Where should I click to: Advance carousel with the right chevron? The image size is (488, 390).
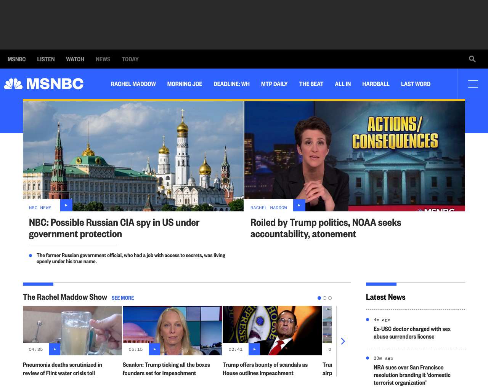point(343,341)
